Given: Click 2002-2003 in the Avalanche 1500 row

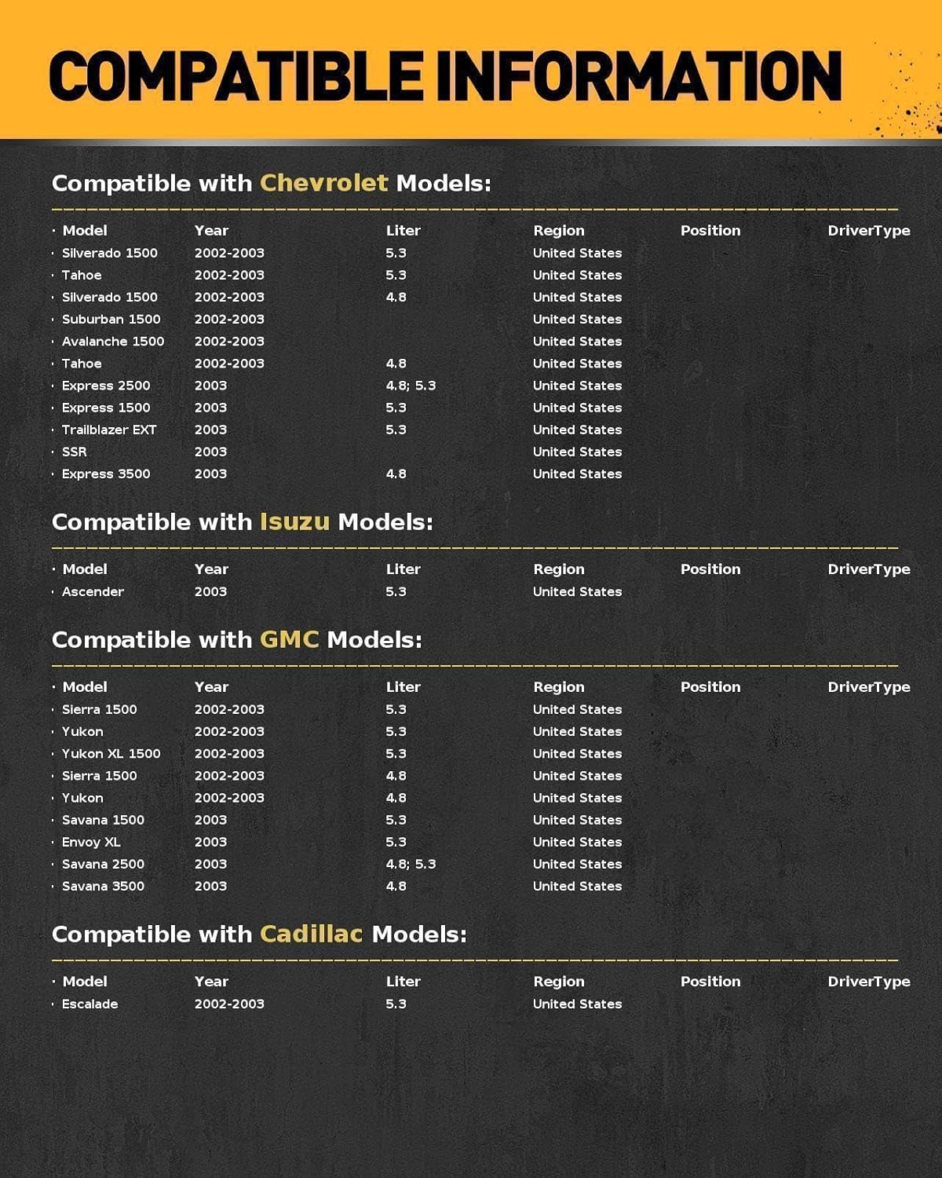Looking at the screenshot, I should click(229, 341).
